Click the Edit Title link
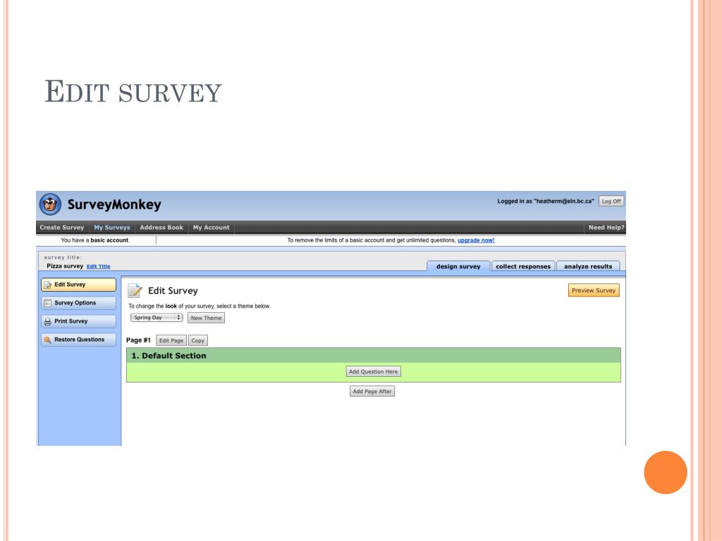 point(99,266)
